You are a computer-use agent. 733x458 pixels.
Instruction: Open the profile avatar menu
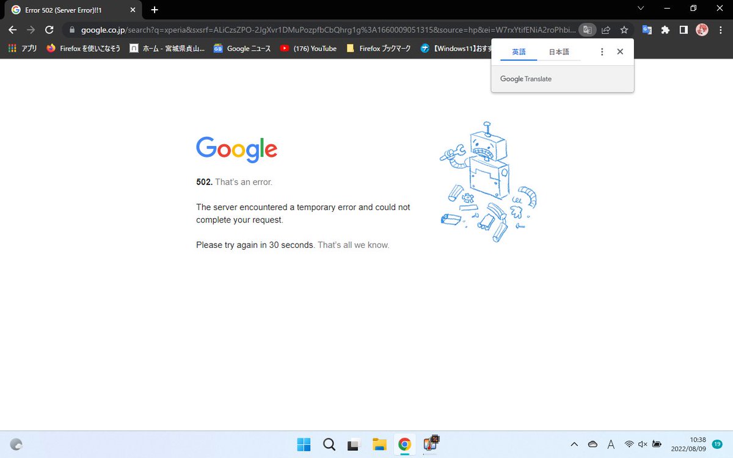pyautogui.click(x=702, y=29)
